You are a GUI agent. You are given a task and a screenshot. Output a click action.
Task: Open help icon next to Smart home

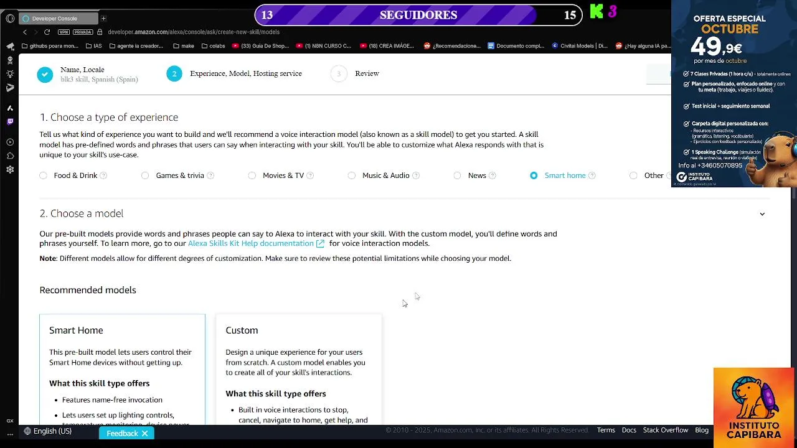coord(592,175)
